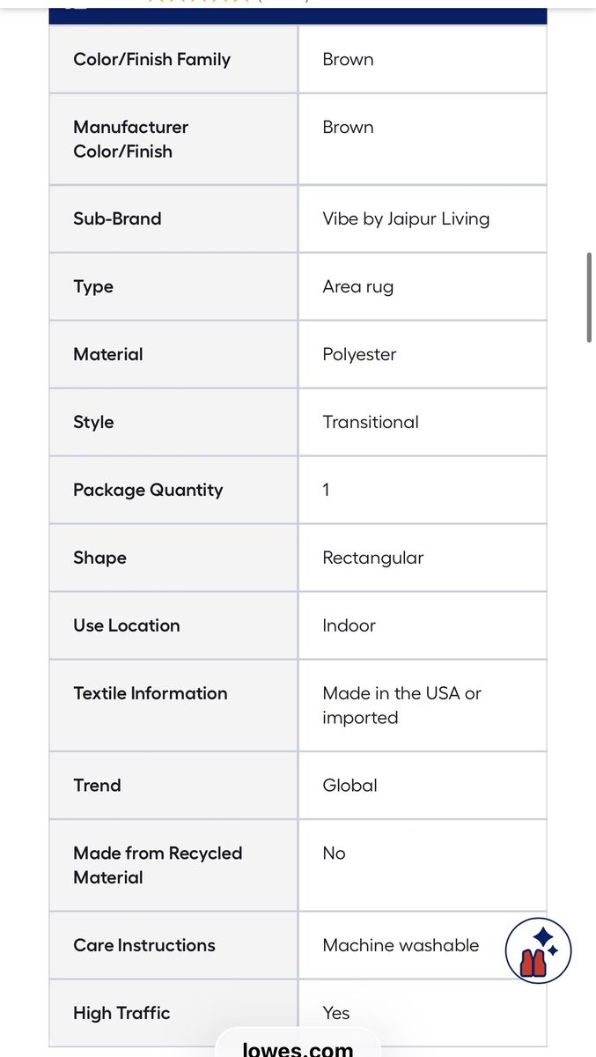Select the Package Quantity label
Viewport: 596px width, 1057px height.
pyautogui.click(x=148, y=490)
